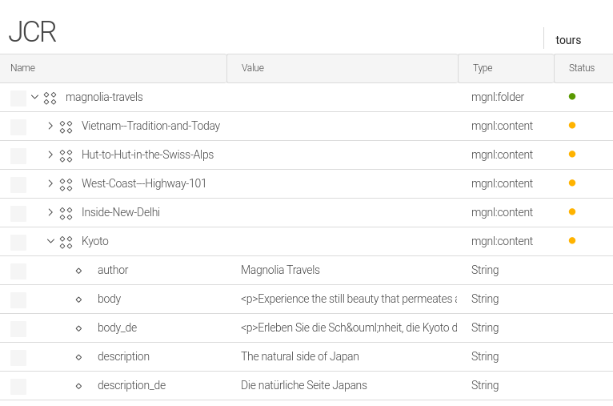Click the String type of author
Image resolution: width=613 pixels, height=406 pixels.
click(x=485, y=271)
